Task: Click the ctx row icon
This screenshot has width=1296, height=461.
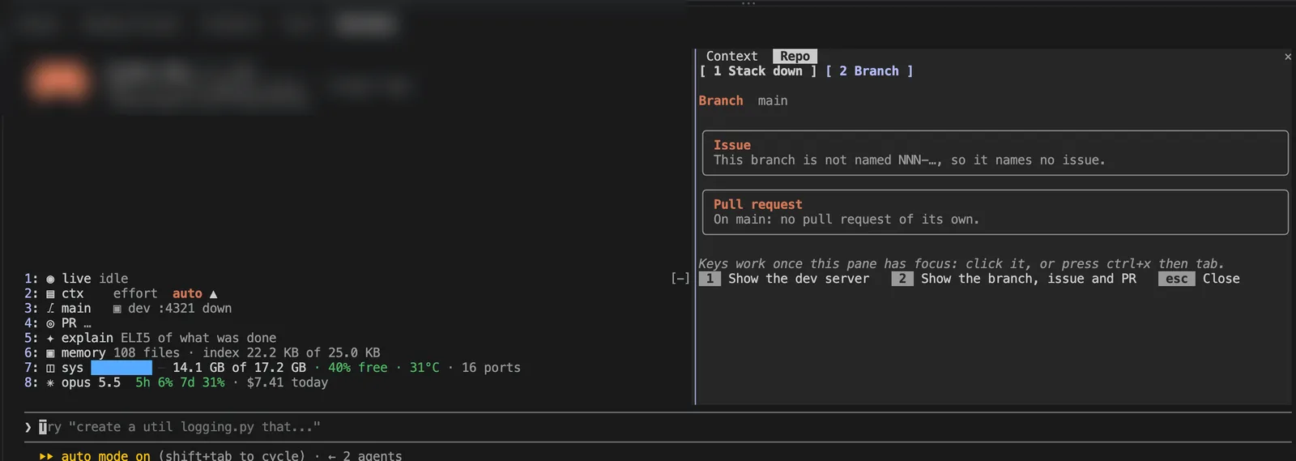Action: [50, 294]
